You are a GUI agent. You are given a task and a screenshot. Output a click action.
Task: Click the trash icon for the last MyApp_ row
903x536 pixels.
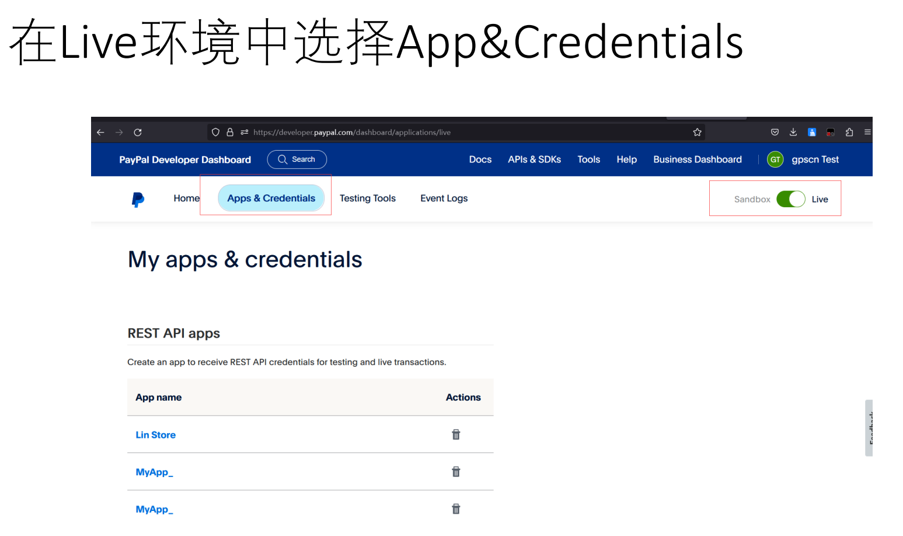click(456, 509)
